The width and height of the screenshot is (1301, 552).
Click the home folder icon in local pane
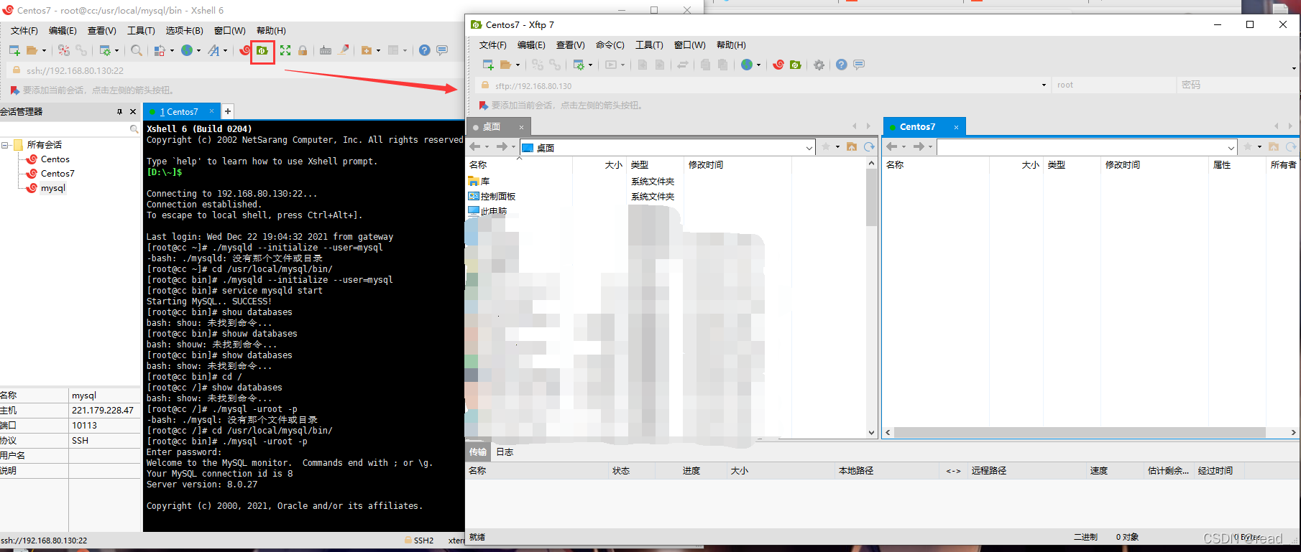pyautogui.click(x=852, y=146)
